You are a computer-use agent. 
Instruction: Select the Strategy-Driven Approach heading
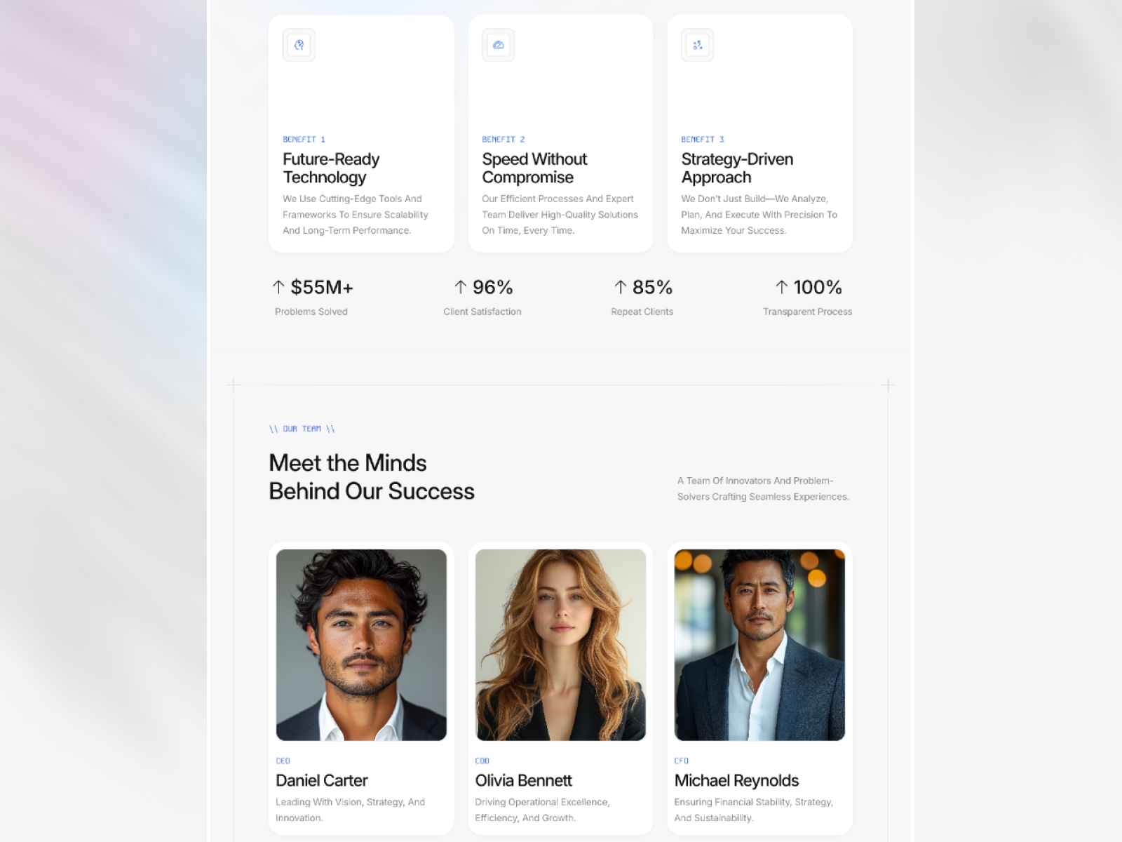[737, 168]
